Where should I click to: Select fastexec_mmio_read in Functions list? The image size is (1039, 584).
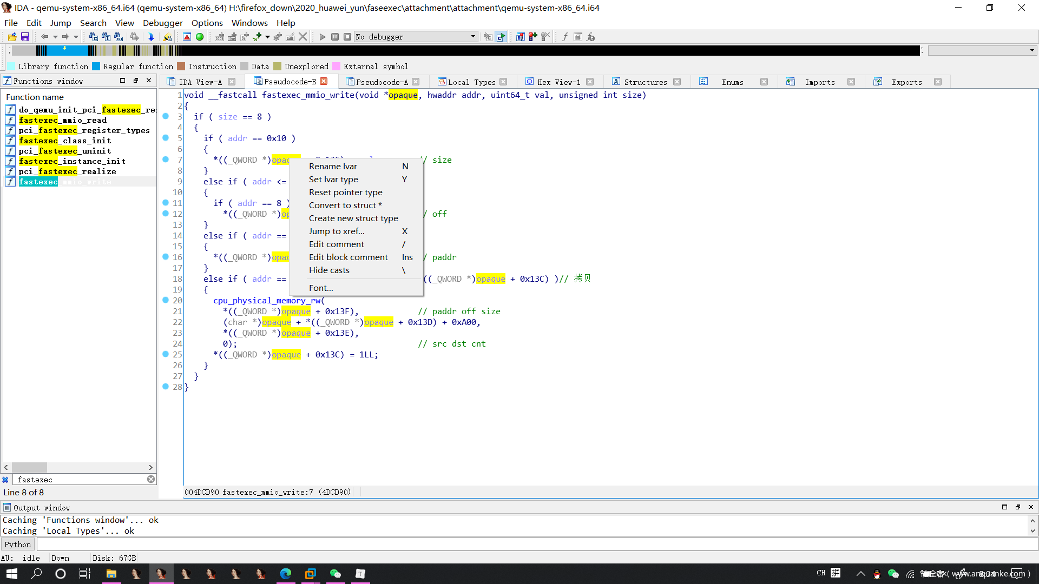(63, 120)
